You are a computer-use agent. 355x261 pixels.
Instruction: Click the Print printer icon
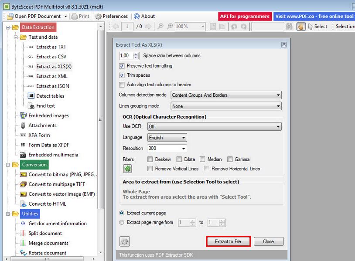coord(75,16)
